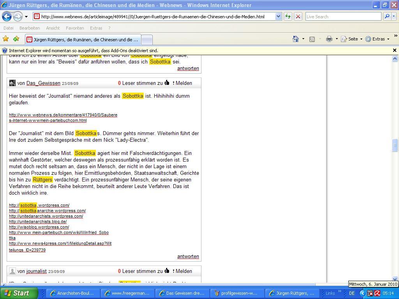399x299 pixels.
Task: Click the Windows Start button
Action: click(x=19, y=293)
